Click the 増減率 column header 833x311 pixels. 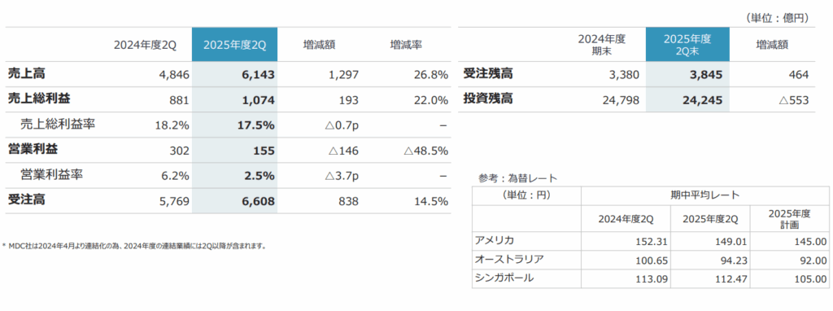(406, 45)
